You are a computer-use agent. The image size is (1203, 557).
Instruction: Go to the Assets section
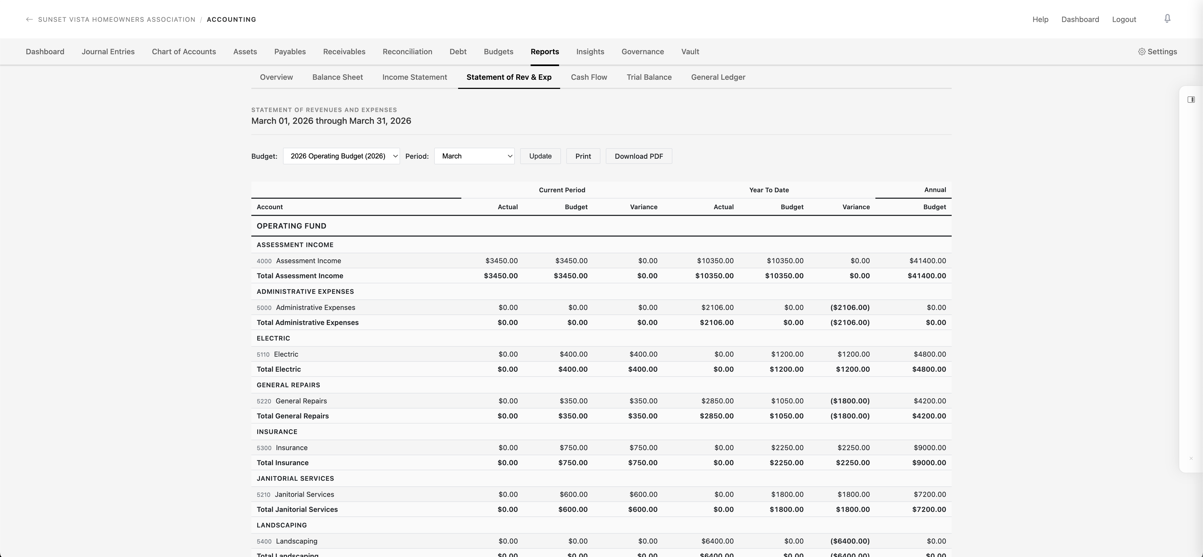pyautogui.click(x=245, y=52)
